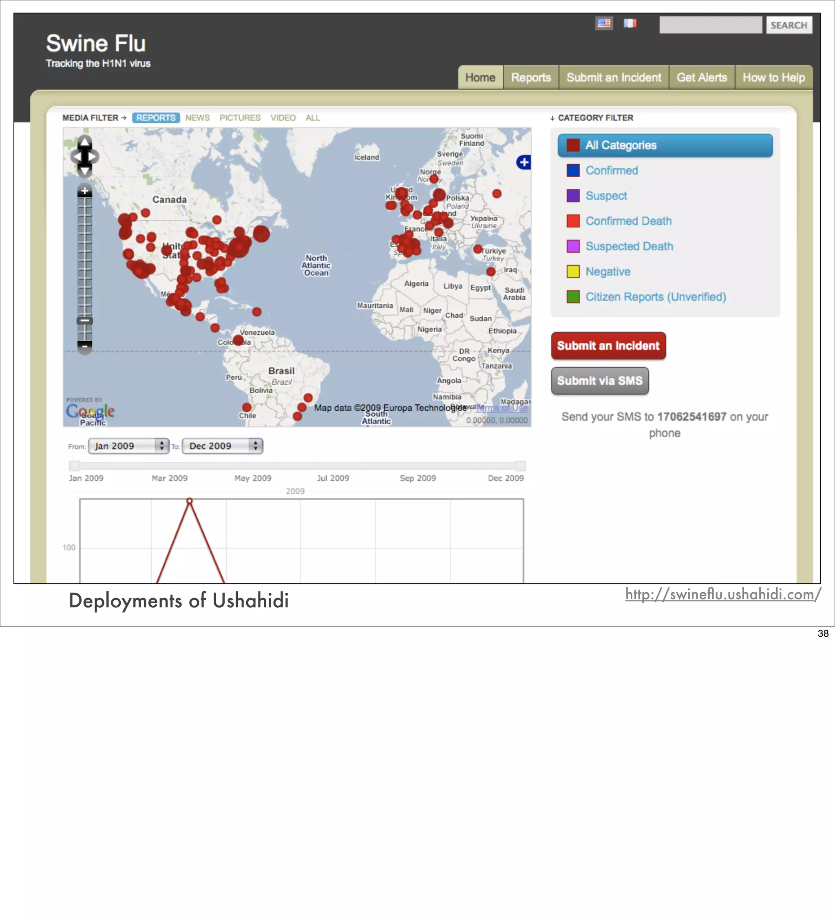Switch site language to French flag
Image resolution: width=835 pixels, height=918 pixels.
coord(630,23)
